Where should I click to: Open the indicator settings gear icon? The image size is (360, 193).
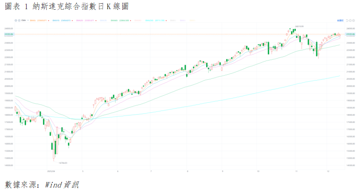tap(15, 21)
